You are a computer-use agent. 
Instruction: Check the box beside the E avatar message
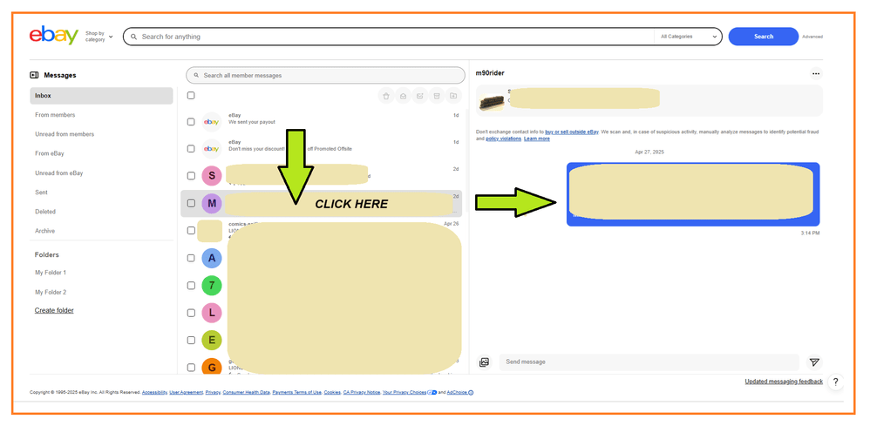pyautogui.click(x=191, y=340)
